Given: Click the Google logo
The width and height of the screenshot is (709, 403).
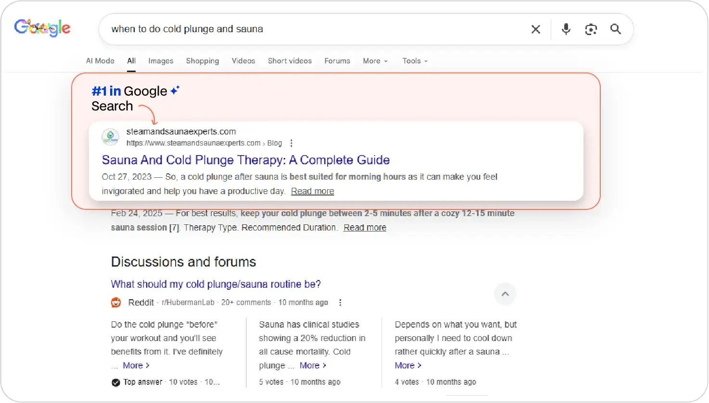Looking at the screenshot, I should tap(42, 28).
